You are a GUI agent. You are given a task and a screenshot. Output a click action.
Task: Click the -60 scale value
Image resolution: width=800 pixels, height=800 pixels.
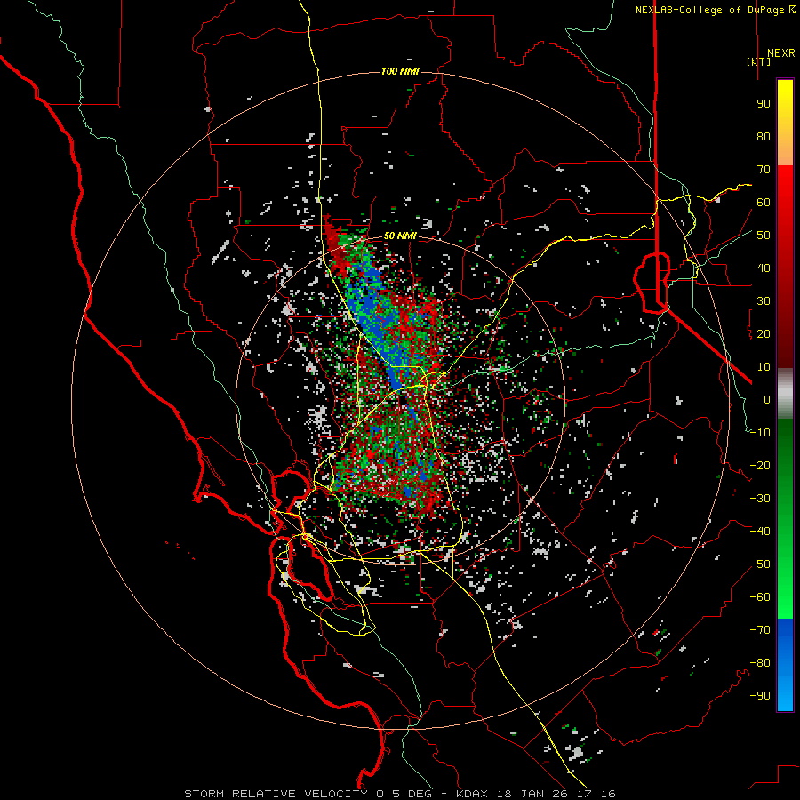[x=760, y=597]
